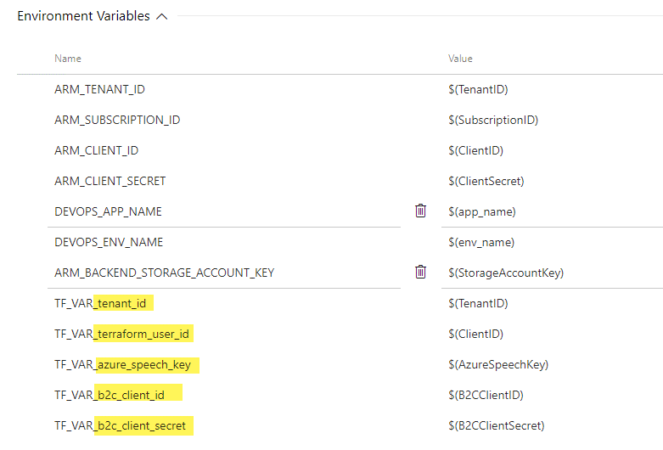Delete the ARM_BACKEND_STORAGE_ACCOUNT_KEY variable
Screen dimensions: 663x450
pos(420,272)
